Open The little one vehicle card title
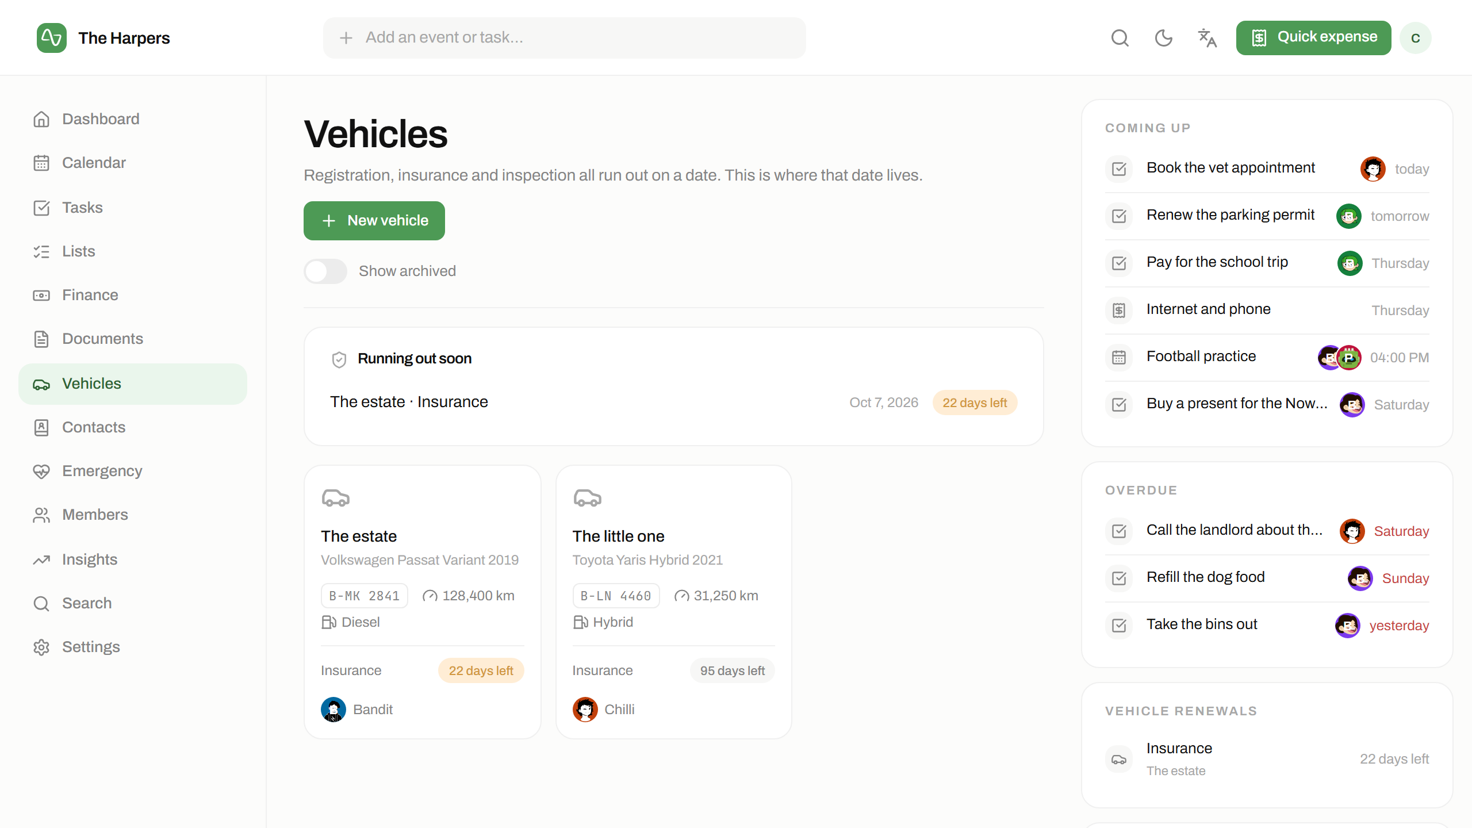Viewport: 1472px width, 828px height. click(618, 536)
